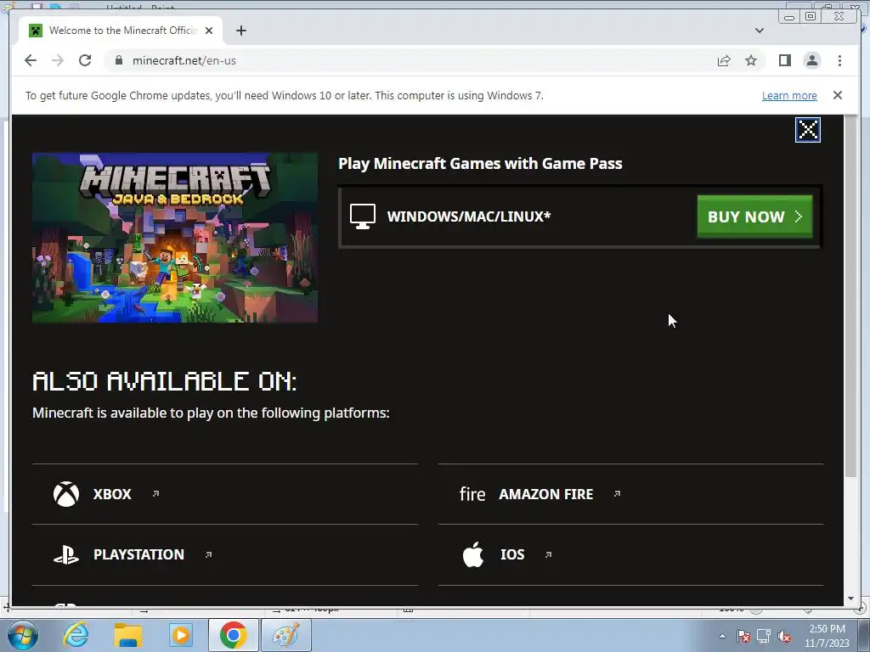Screen dimensions: 870x652
Task: Open the Learn more link
Action: pos(789,95)
